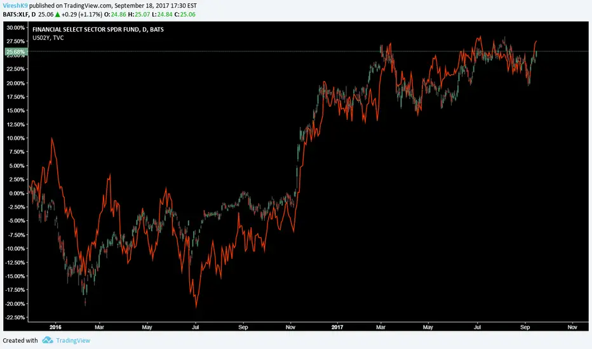The height and width of the screenshot is (349, 592).
Task: Click the low value L:24.84
Action: tap(162, 15)
